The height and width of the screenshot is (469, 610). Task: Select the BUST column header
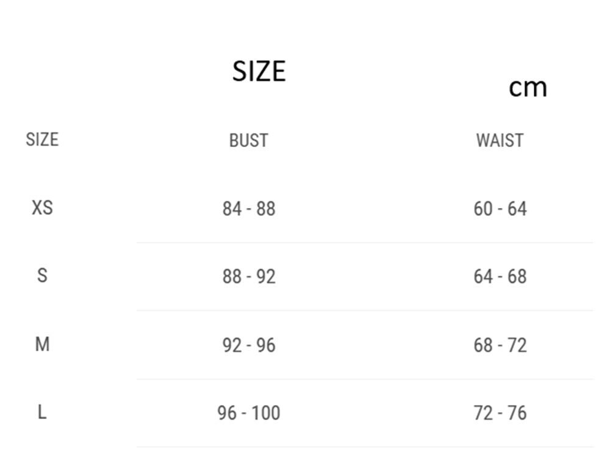[x=248, y=140]
